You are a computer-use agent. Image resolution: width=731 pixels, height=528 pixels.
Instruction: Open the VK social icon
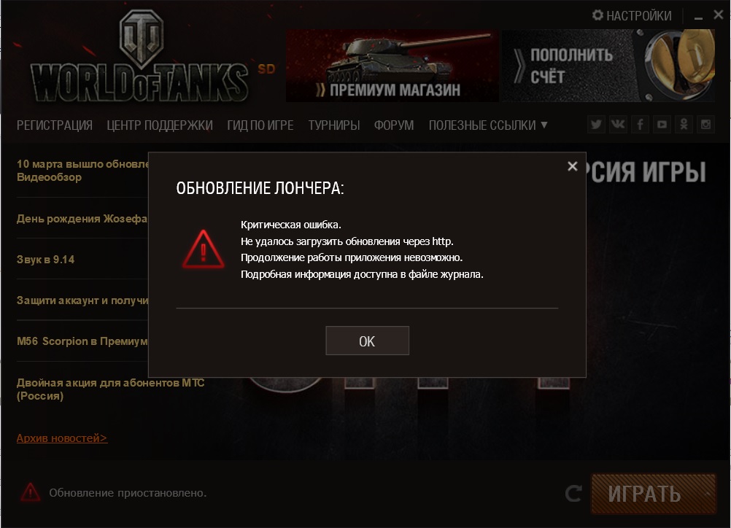click(x=618, y=125)
